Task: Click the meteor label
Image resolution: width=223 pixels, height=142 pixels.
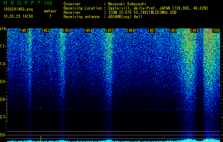Action: (50, 11)
